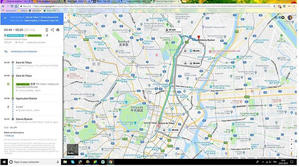Switch map to Satellite view thumbnail
Image resolution: width=299 pixels, height=167 pixels.
(x=72, y=149)
